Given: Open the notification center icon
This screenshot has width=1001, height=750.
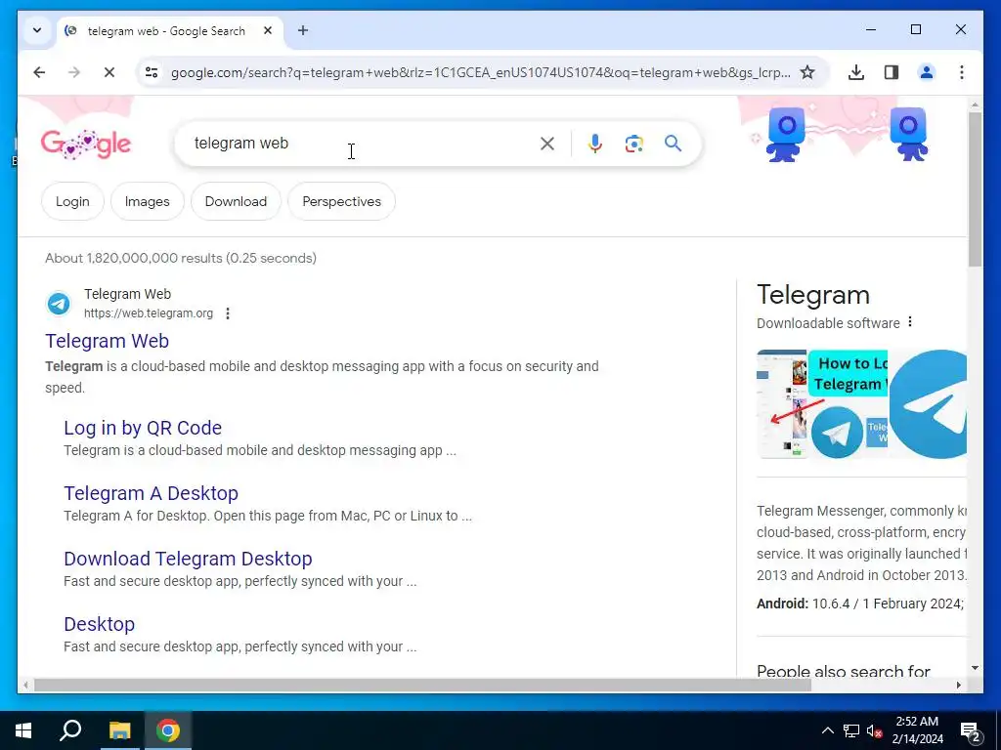Looking at the screenshot, I should coord(971,731).
